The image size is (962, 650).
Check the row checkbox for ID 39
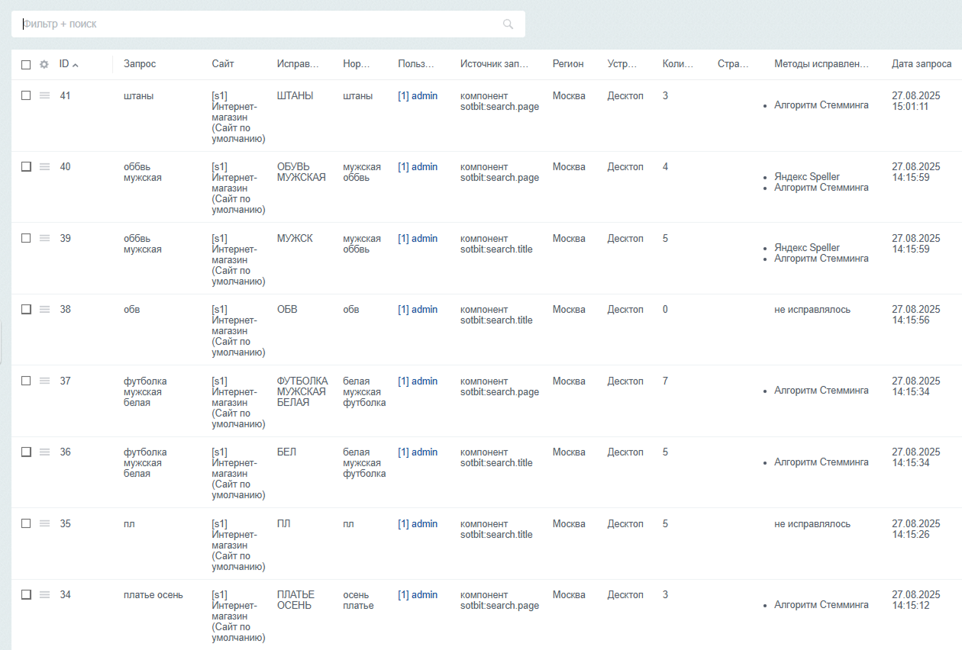(26, 238)
